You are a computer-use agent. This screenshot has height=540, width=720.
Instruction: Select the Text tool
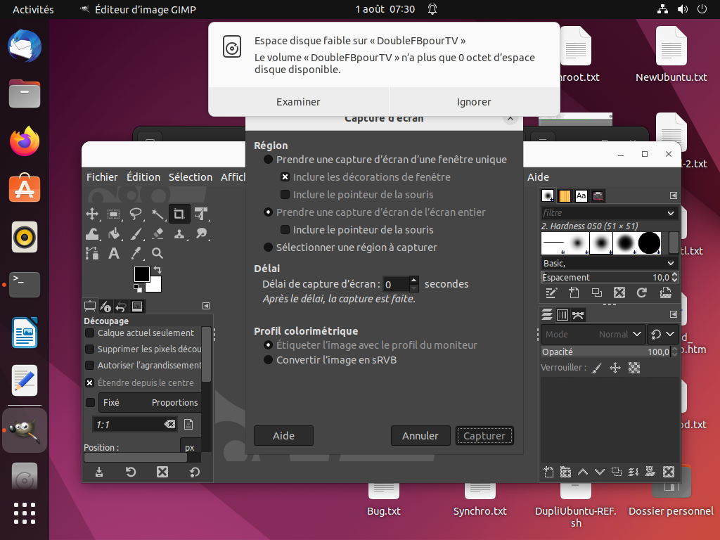[114, 253]
